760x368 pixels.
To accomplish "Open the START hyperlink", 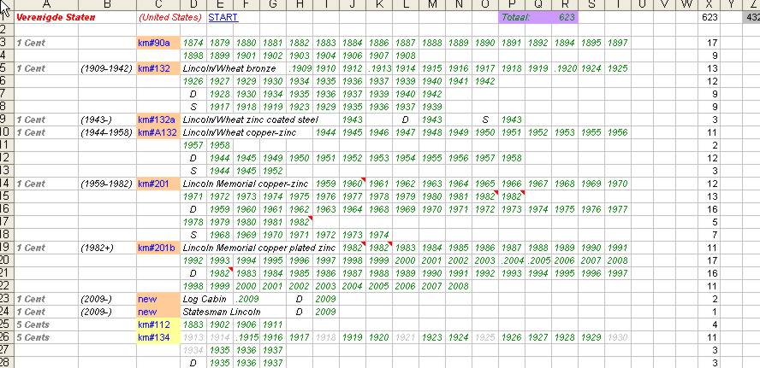I will pos(223,17).
